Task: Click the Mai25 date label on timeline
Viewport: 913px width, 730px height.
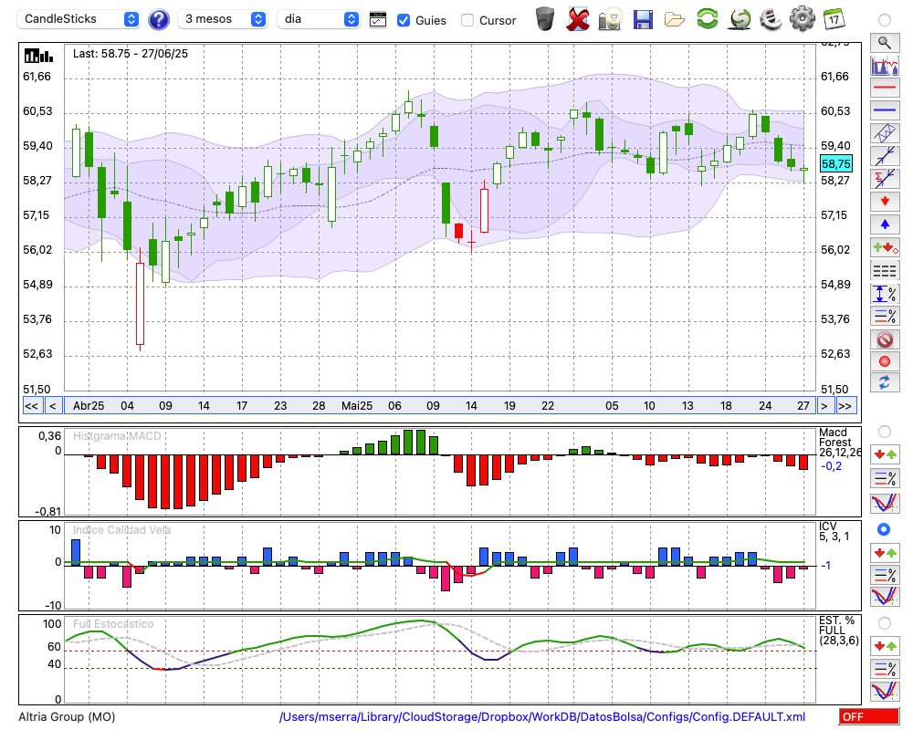Action: [x=356, y=406]
